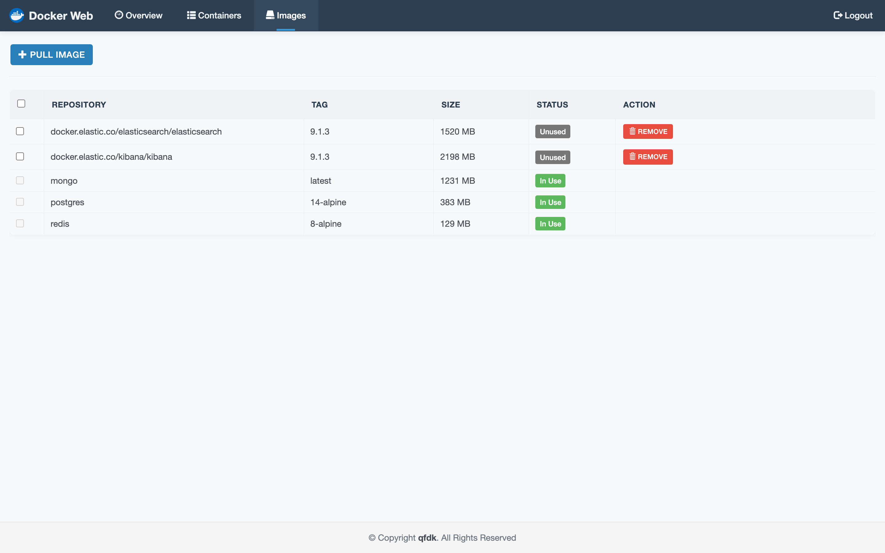Viewport: 885px width, 553px height.
Task: Click the docker.elastic.co/kibana/kibana repository name
Action: pyautogui.click(x=111, y=157)
